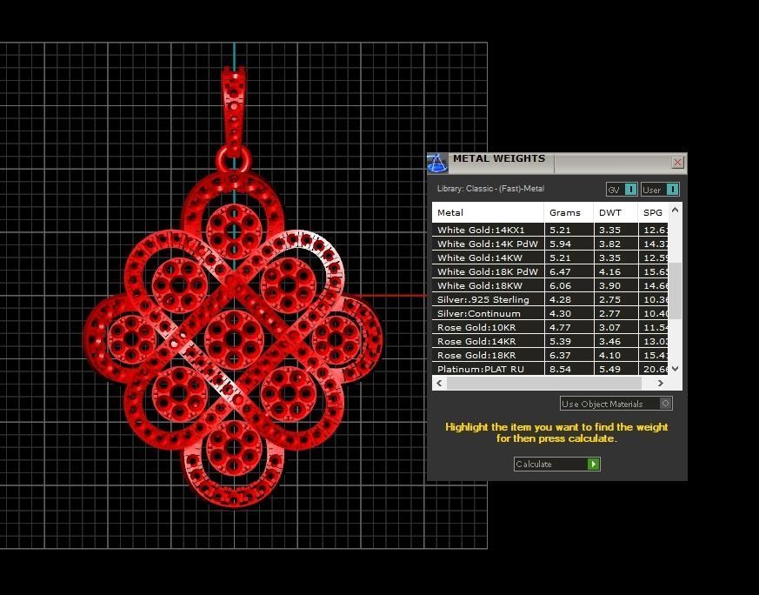759x595 pixels.
Task: Click the horizontal scrollbar thumb
Action: tap(544, 383)
